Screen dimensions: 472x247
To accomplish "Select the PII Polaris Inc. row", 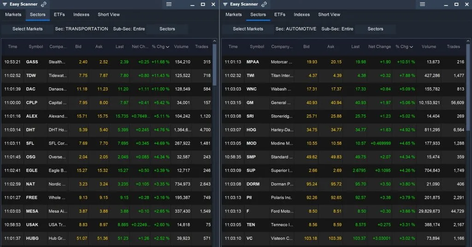I will (344, 197).
